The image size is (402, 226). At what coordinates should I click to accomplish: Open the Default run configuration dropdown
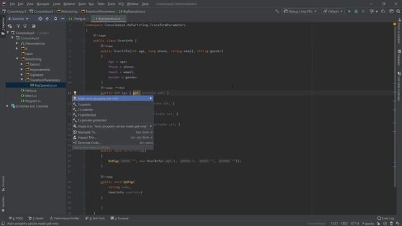[x=332, y=11]
